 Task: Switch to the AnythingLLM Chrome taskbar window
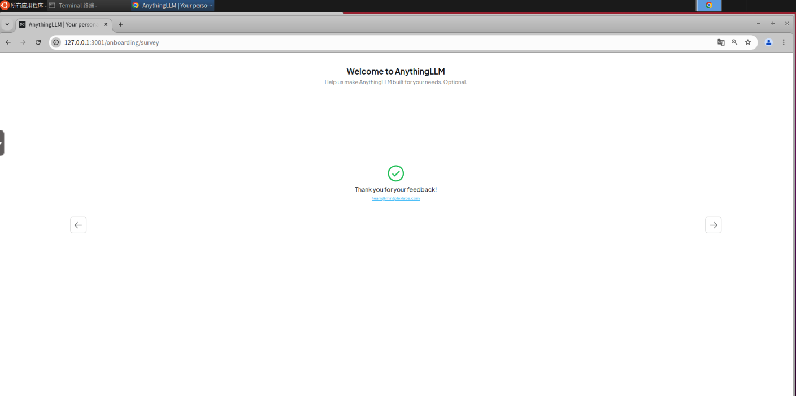pos(172,6)
